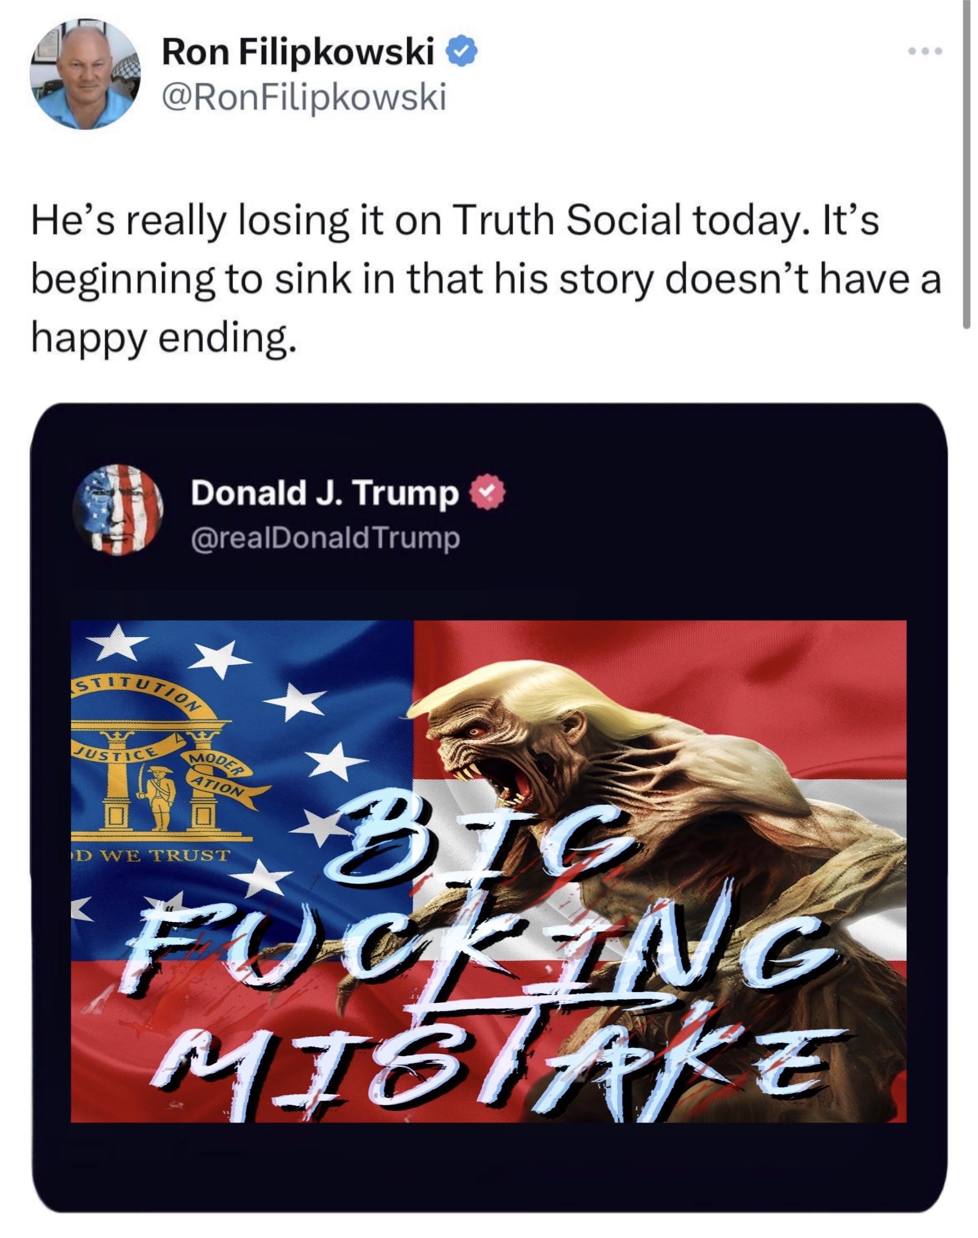The height and width of the screenshot is (1238, 978).
Task: Click the @RonFilipkowski handle
Action: click(303, 98)
